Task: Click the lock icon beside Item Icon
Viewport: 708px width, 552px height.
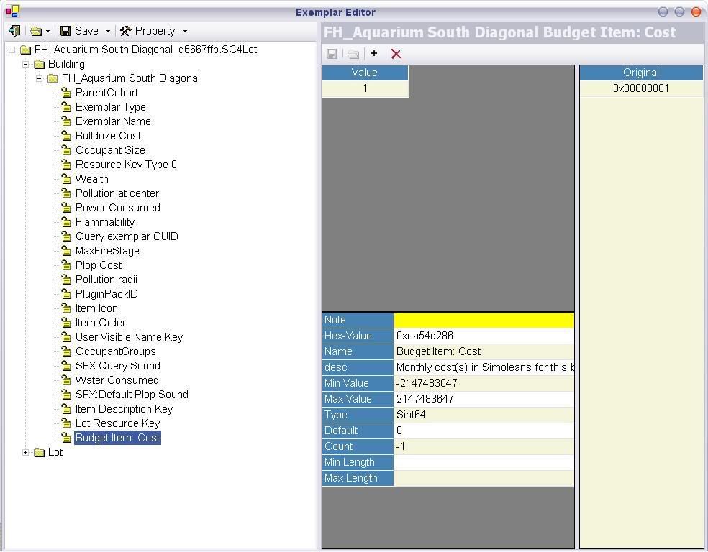Action: 66,308
